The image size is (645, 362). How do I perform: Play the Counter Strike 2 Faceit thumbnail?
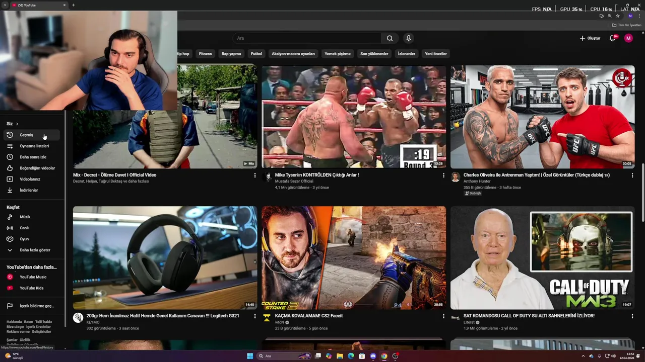354,257
